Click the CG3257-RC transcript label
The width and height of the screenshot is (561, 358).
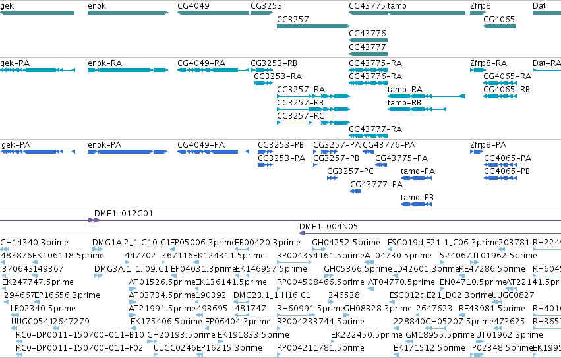click(301, 116)
